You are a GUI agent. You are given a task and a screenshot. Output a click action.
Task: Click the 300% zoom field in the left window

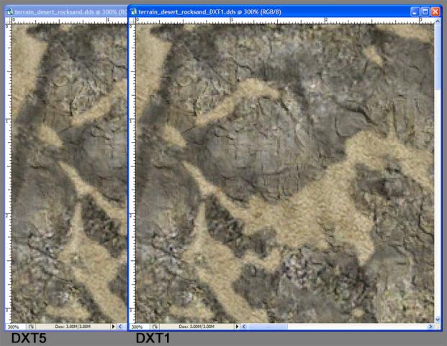point(12,327)
